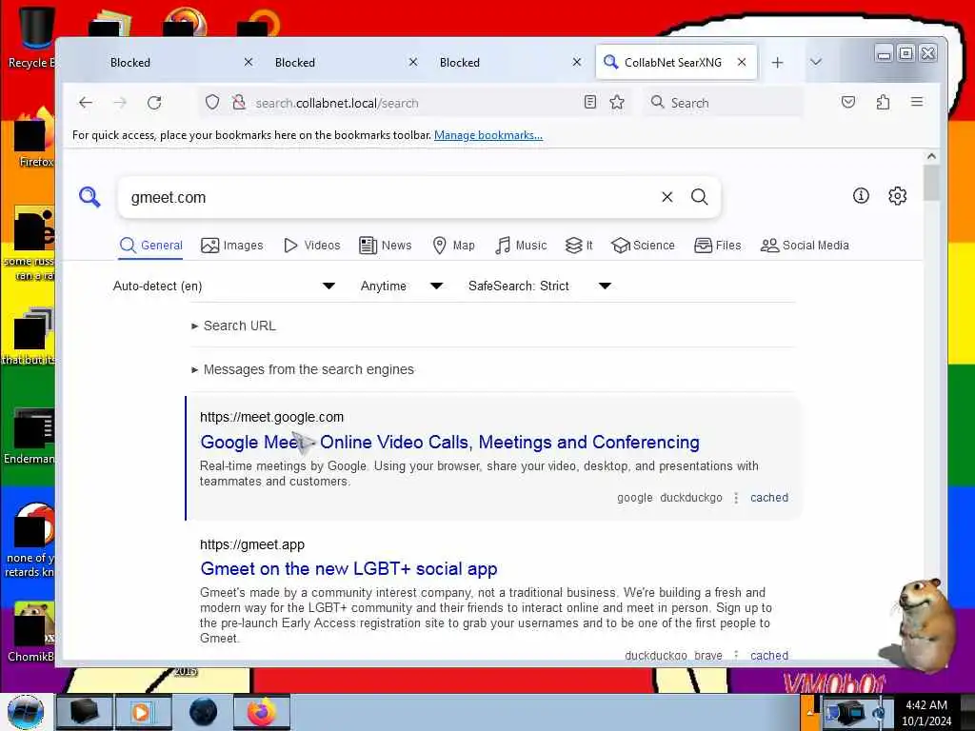Open a new tab with the plus button
The height and width of the screenshot is (731, 975).
coord(777,62)
